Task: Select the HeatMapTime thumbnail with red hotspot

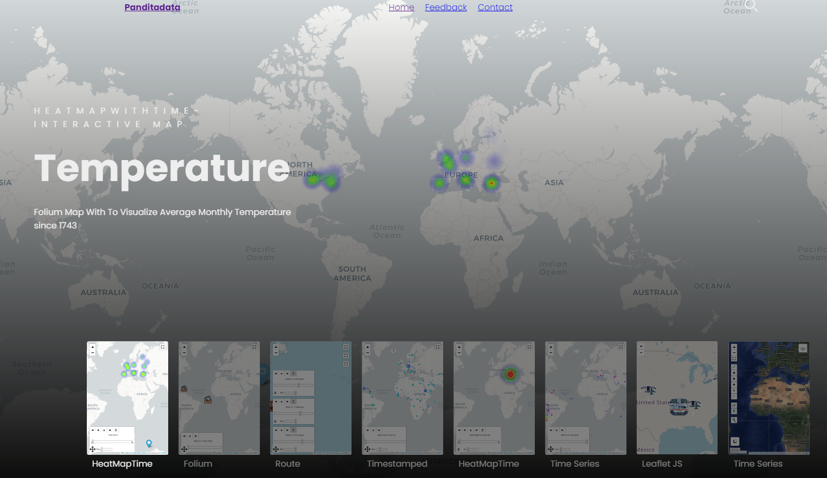Action: pos(494,398)
